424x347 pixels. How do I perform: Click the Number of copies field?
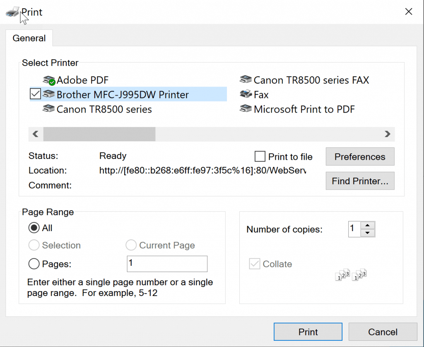[x=354, y=229]
